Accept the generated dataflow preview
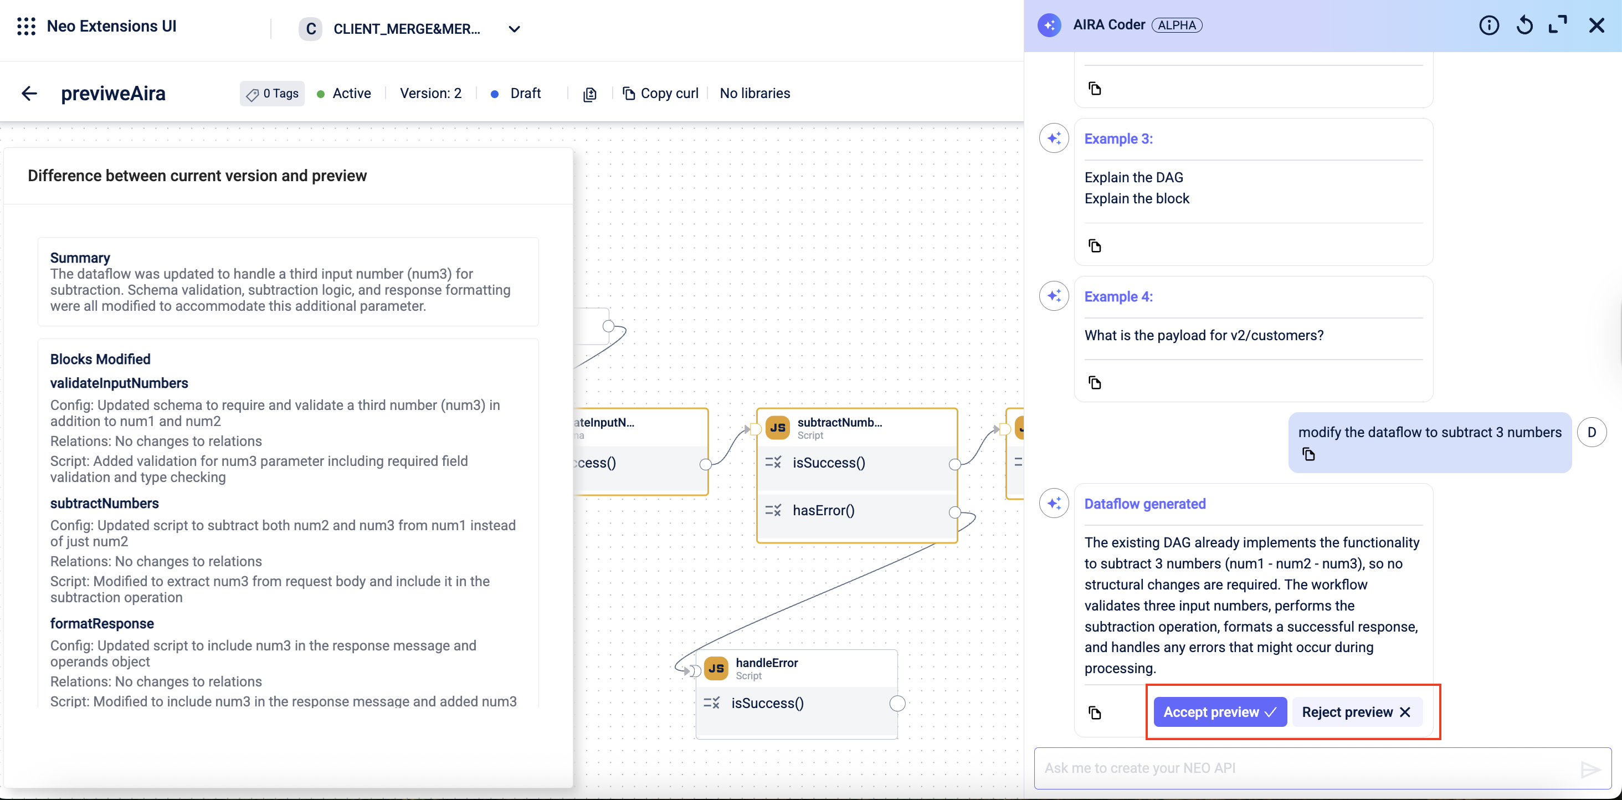The height and width of the screenshot is (800, 1622). (x=1220, y=712)
